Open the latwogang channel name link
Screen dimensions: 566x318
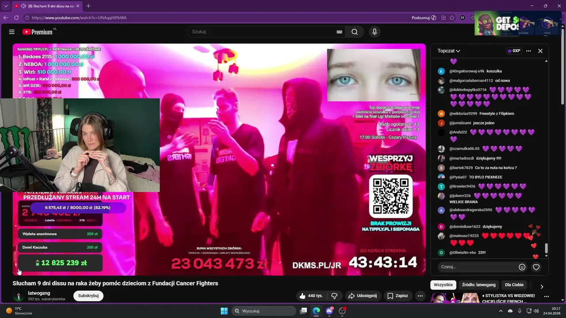tap(39, 293)
